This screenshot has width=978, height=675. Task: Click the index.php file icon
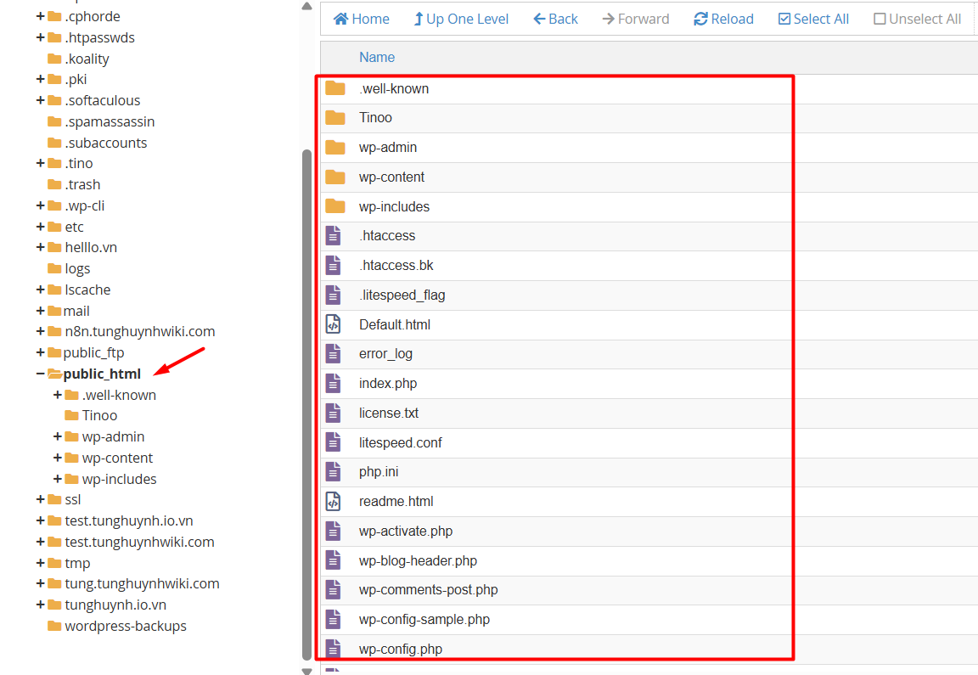click(334, 384)
